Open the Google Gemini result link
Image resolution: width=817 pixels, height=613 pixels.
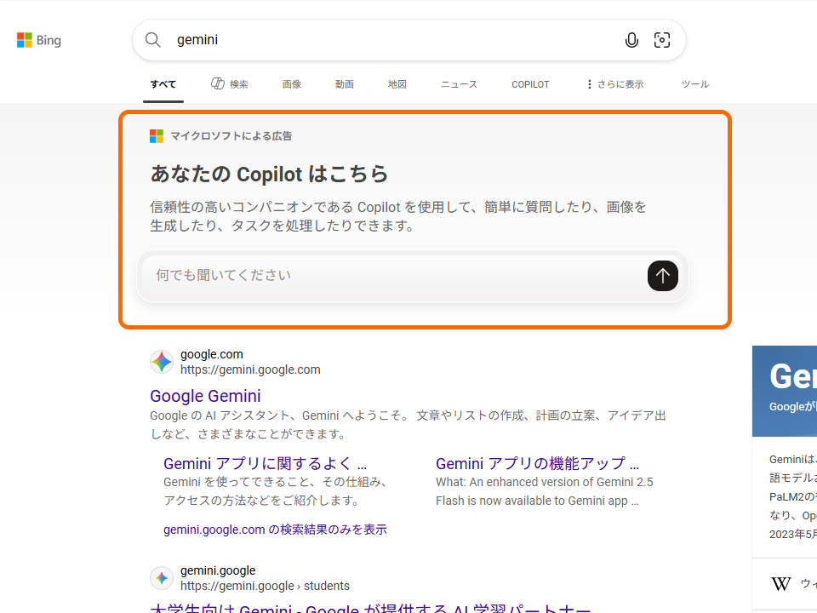205,395
